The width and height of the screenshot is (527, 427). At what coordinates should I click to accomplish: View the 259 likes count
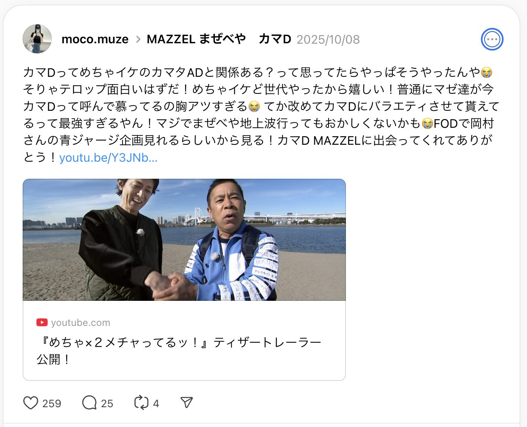click(52, 403)
